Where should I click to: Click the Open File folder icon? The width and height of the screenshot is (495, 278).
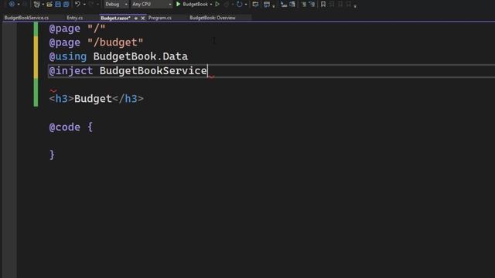49,4
